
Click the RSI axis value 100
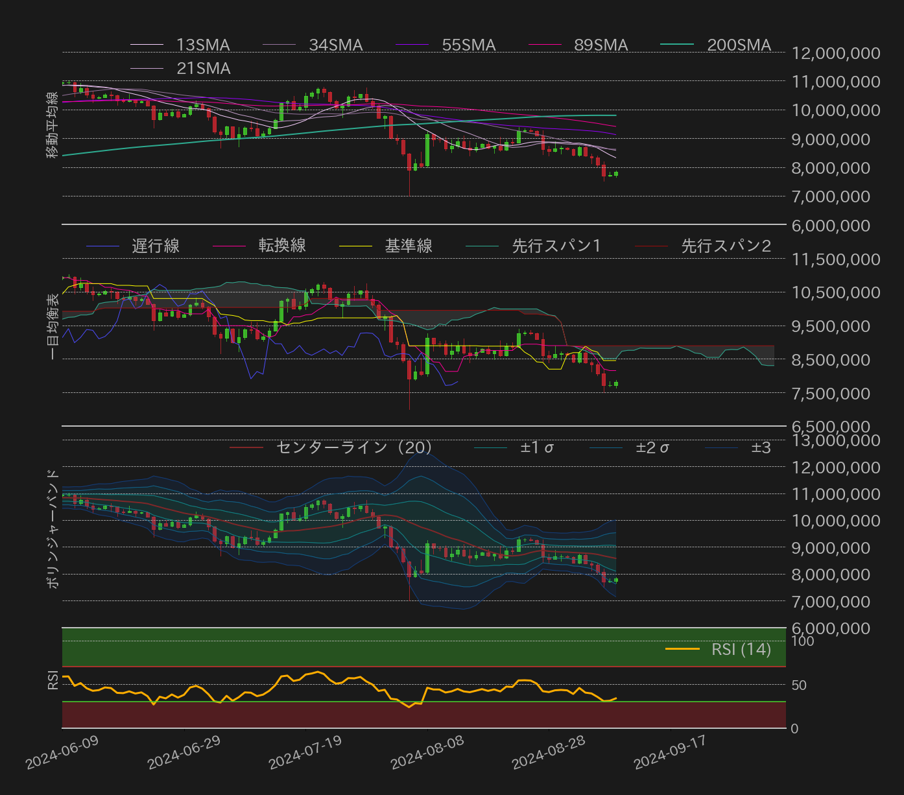(x=803, y=641)
